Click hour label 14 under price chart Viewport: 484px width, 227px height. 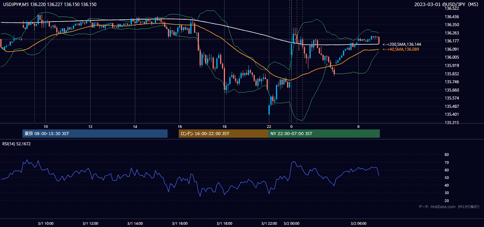pyautogui.click(x=135, y=126)
